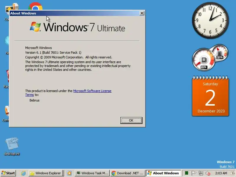Click the Windows 7 Ultimate logo
The width and height of the screenshot is (236, 177).
pos(77,27)
